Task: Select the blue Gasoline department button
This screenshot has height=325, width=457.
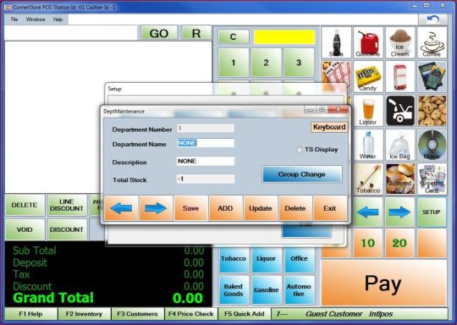Action: 266,290
